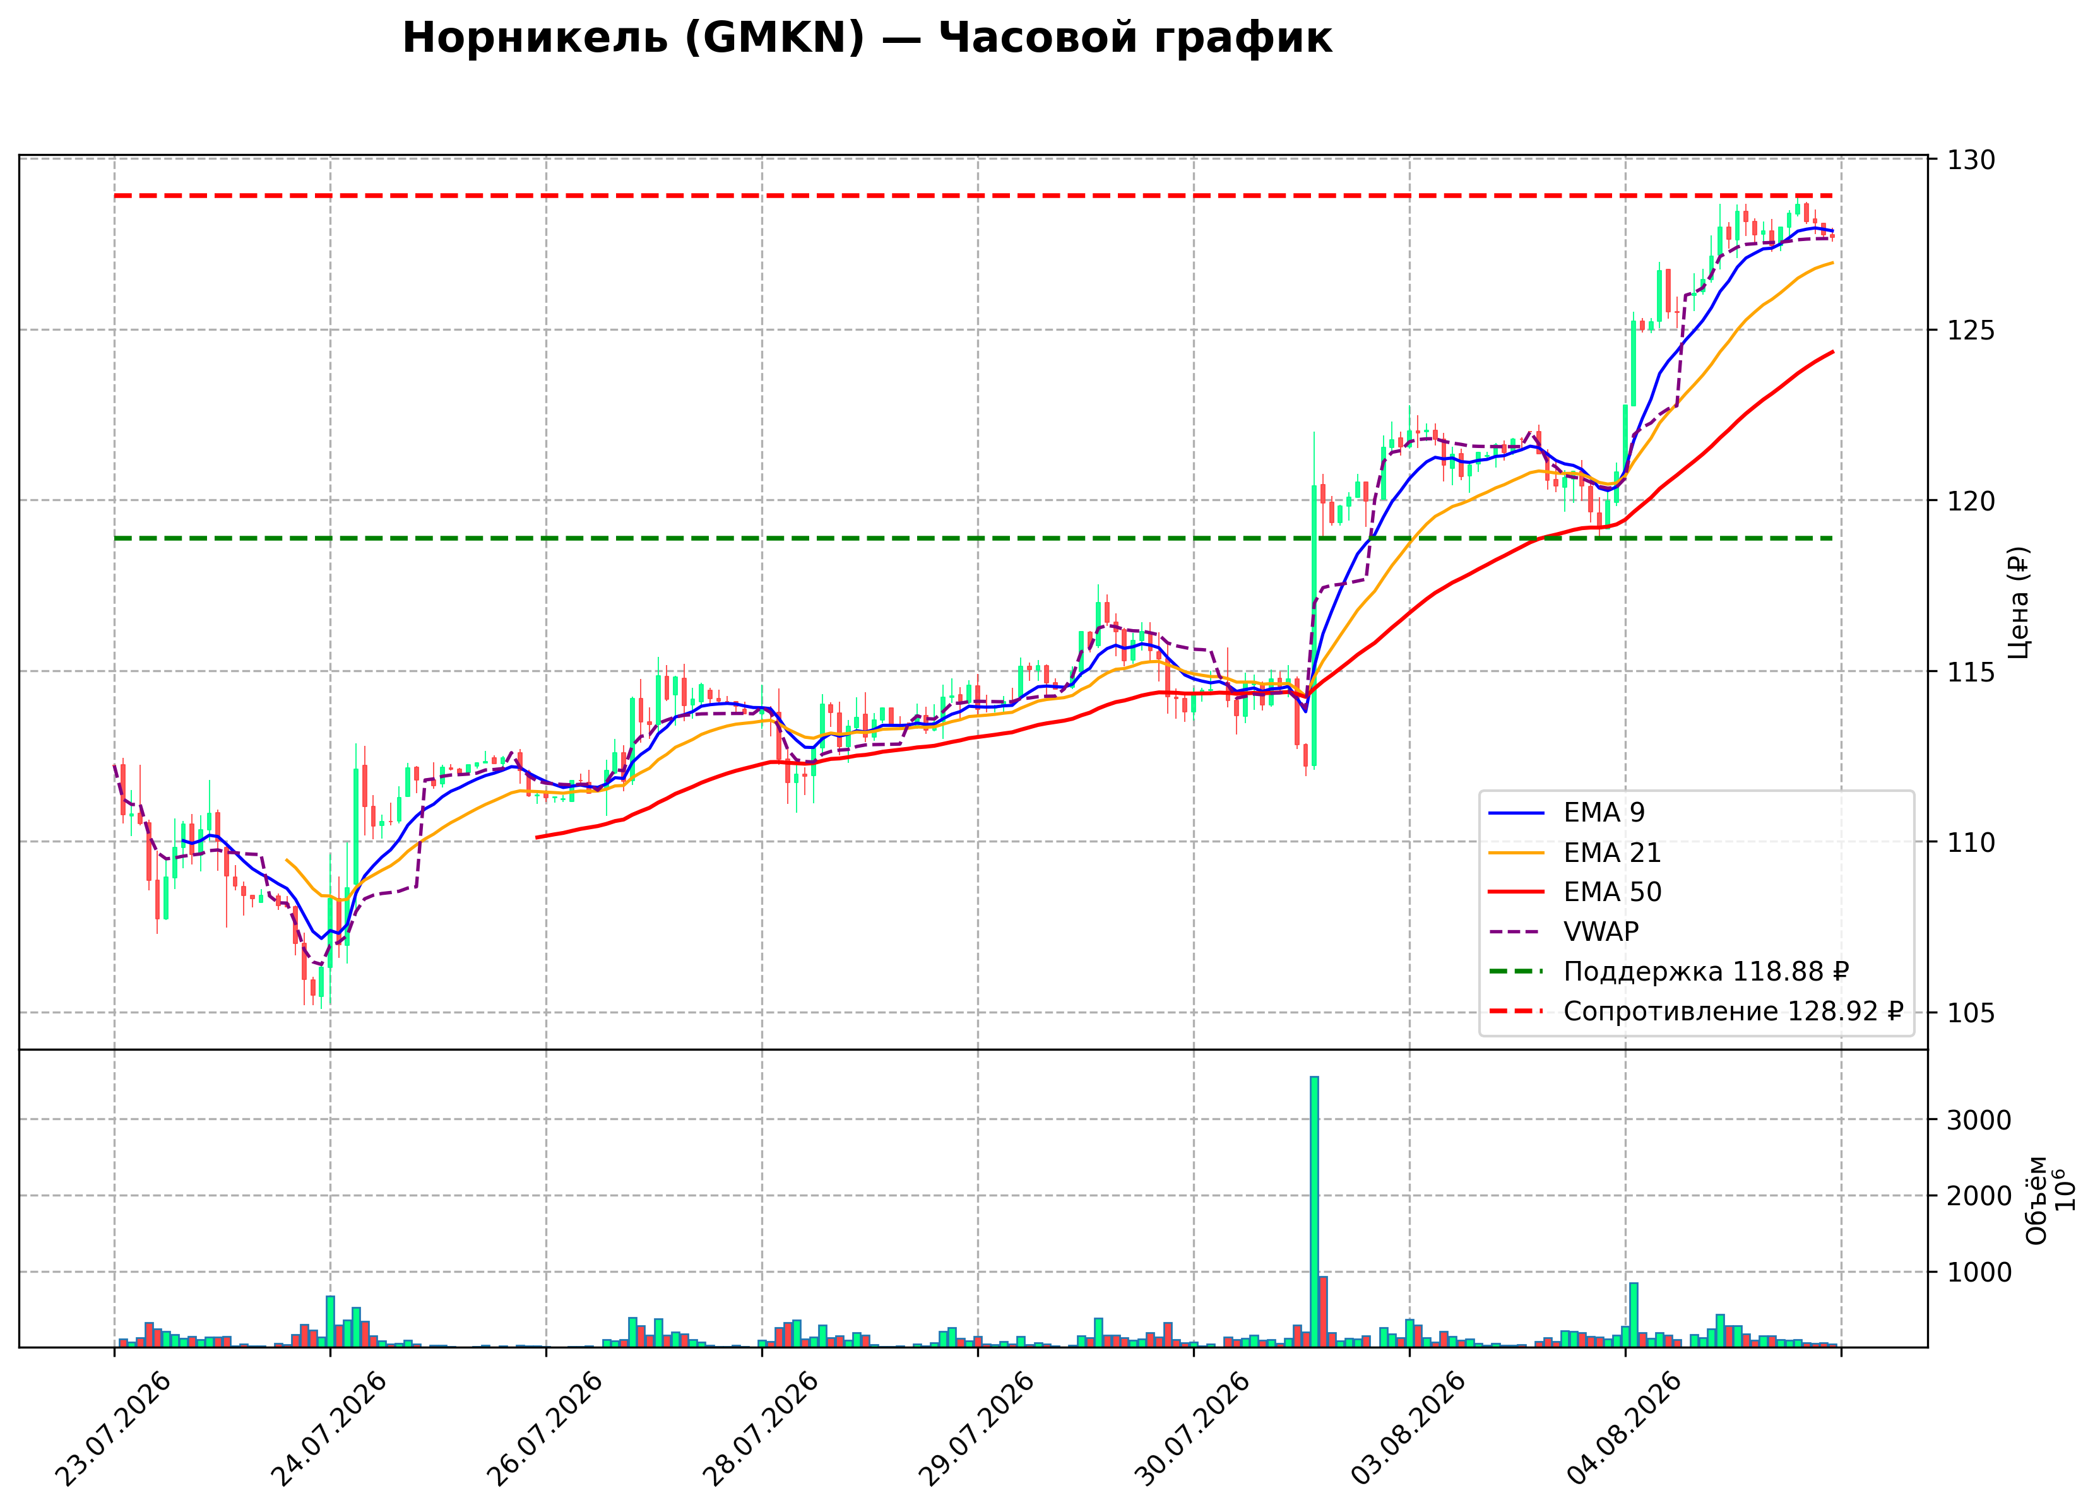Click the price axis value 125
2100x1510 pixels.
tap(1971, 331)
